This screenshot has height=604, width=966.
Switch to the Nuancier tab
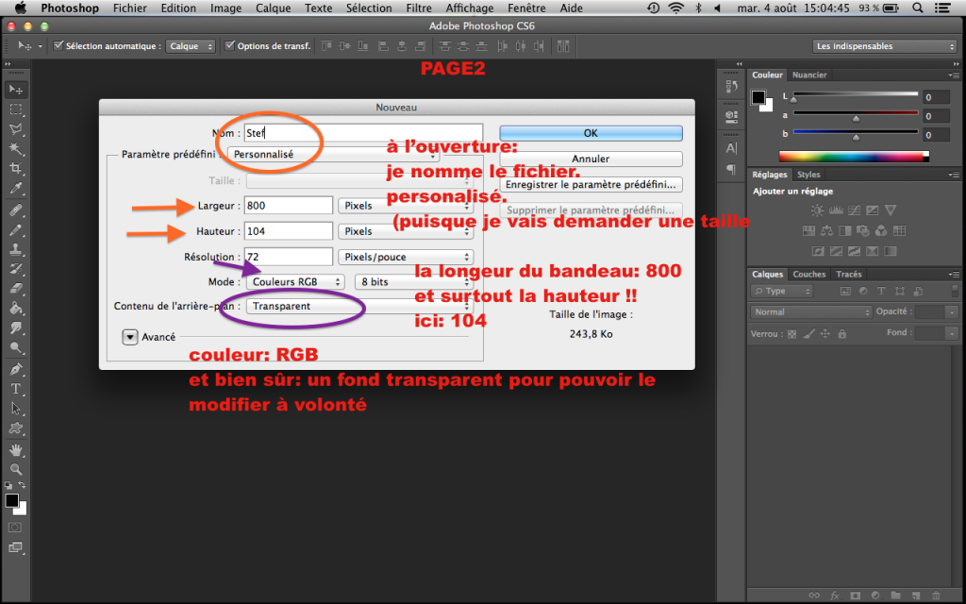809,75
